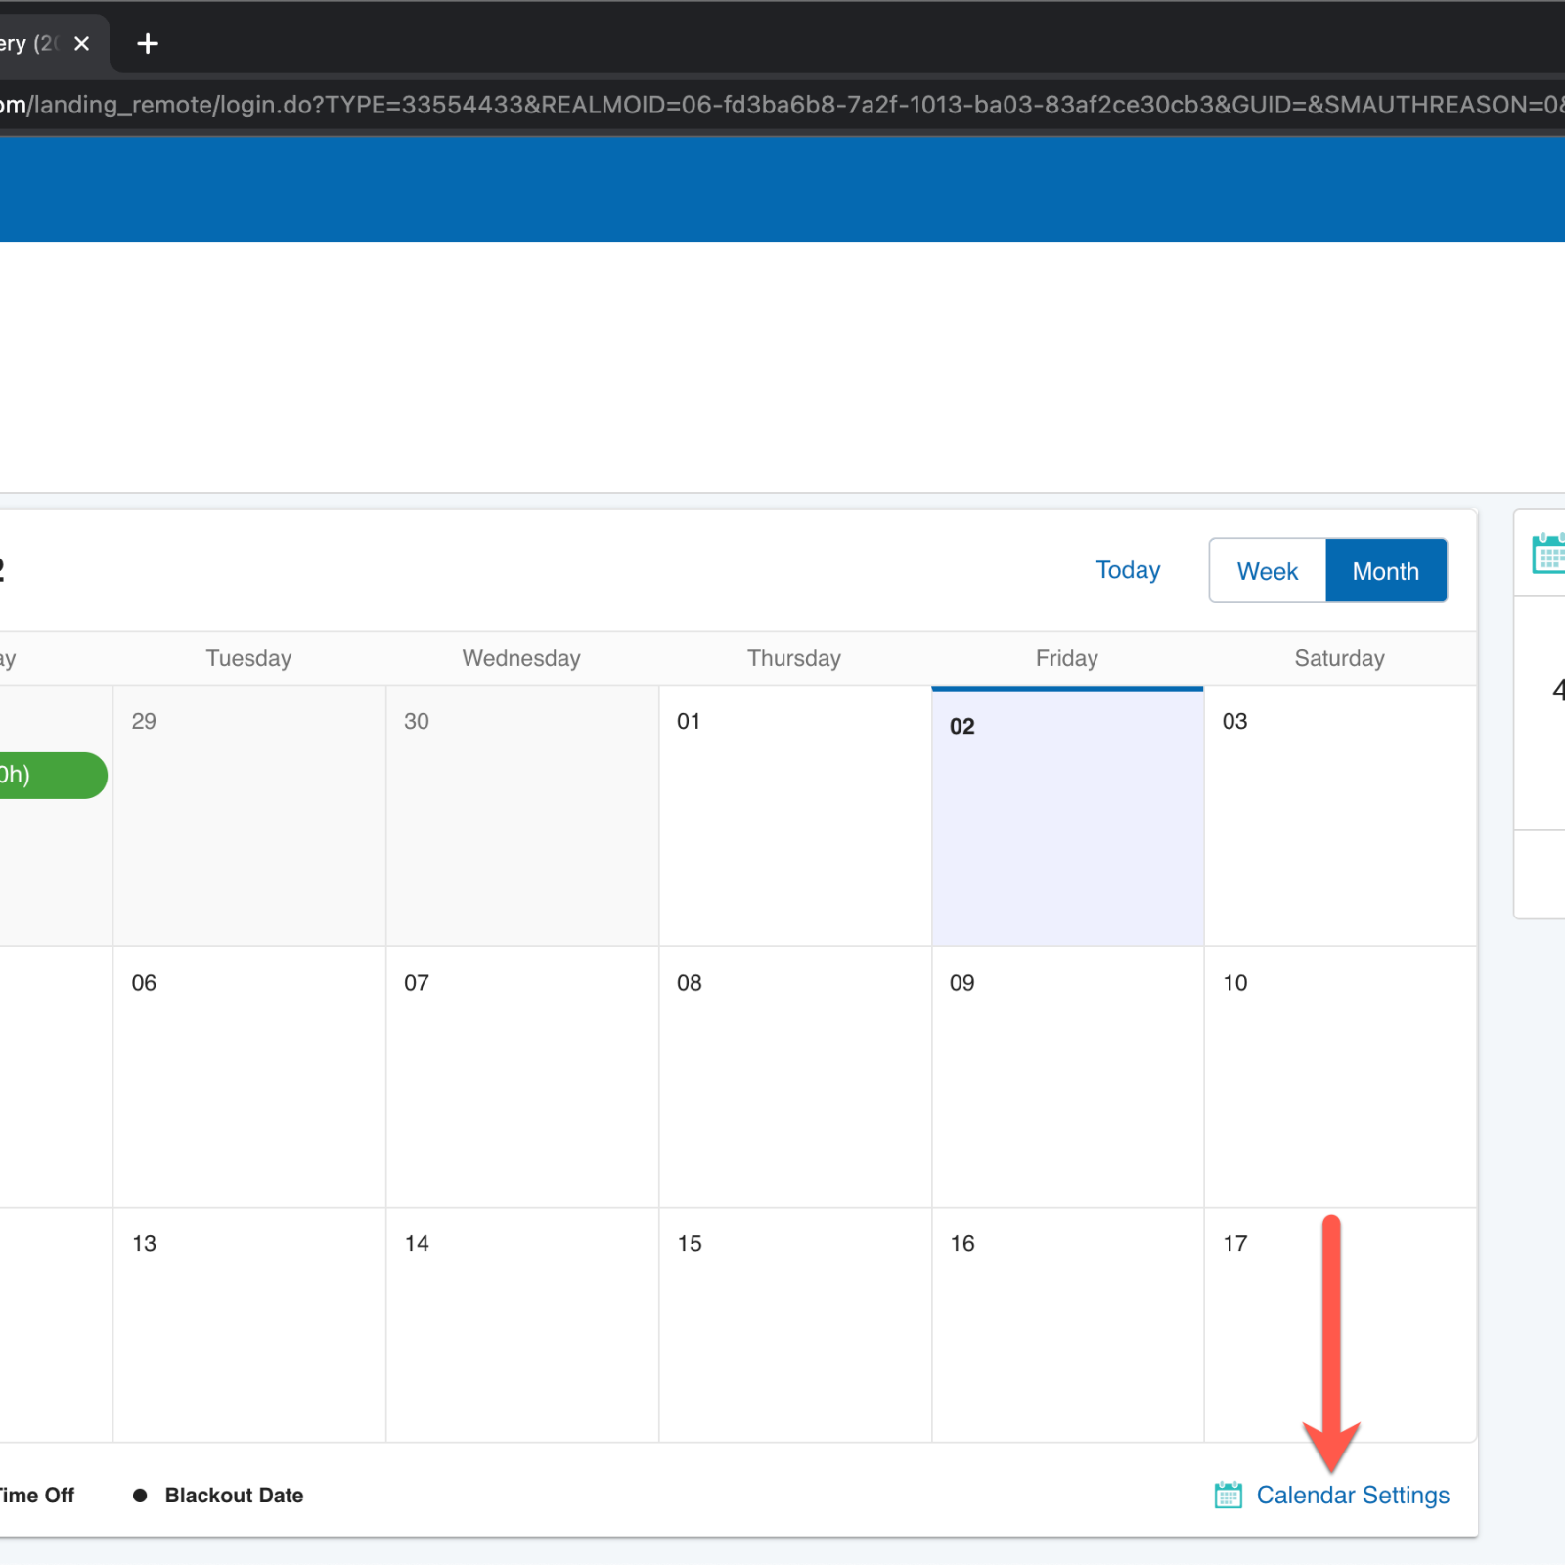Select the green time off event pill
This screenshot has width=1565, height=1565.
coord(49,776)
